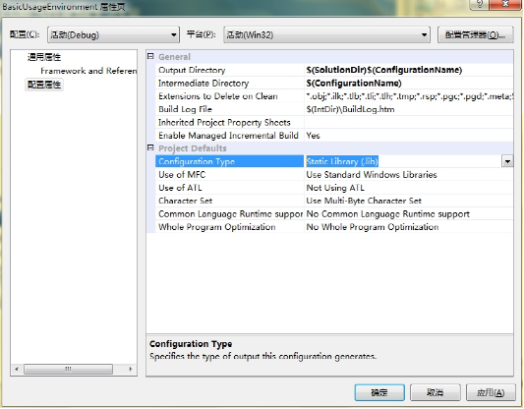Collapse the General section
Viewport: 524px width, 409px height.
[x=150, y=56]
